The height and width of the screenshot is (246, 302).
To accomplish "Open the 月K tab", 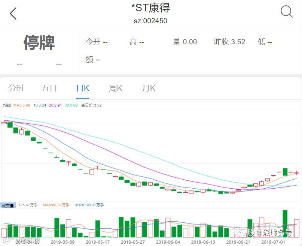I will pos(149,88).
